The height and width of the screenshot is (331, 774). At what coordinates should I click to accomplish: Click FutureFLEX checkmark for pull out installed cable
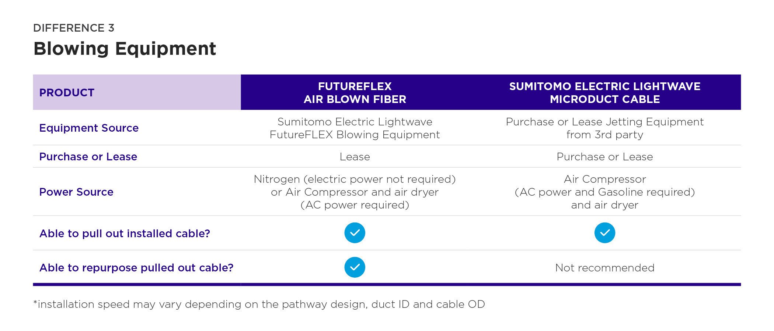pyautogui.click(x=355, y=233)
